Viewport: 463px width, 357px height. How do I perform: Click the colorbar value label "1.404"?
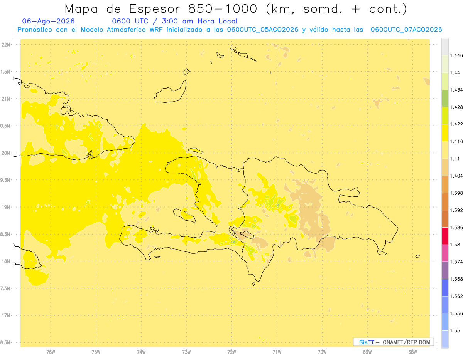(x=456, y=176)
